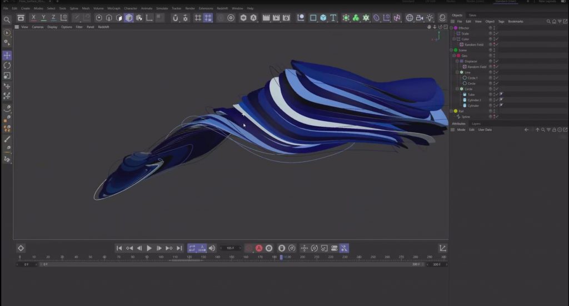Screen dimensions: 569x306
Task: Go to start of animation
Action: [119, 248]
